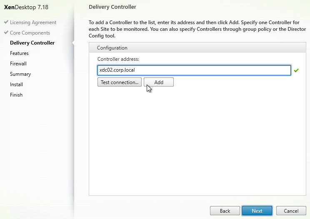
Task: Click the XenDesktop 7.18 title
Action: (26, 7)
